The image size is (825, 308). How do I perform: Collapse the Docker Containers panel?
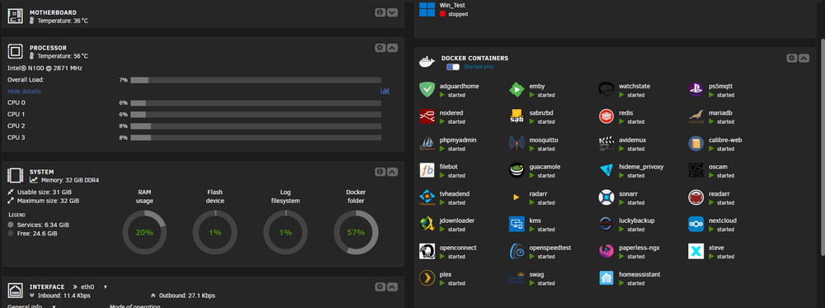click(x=804, y=58)
